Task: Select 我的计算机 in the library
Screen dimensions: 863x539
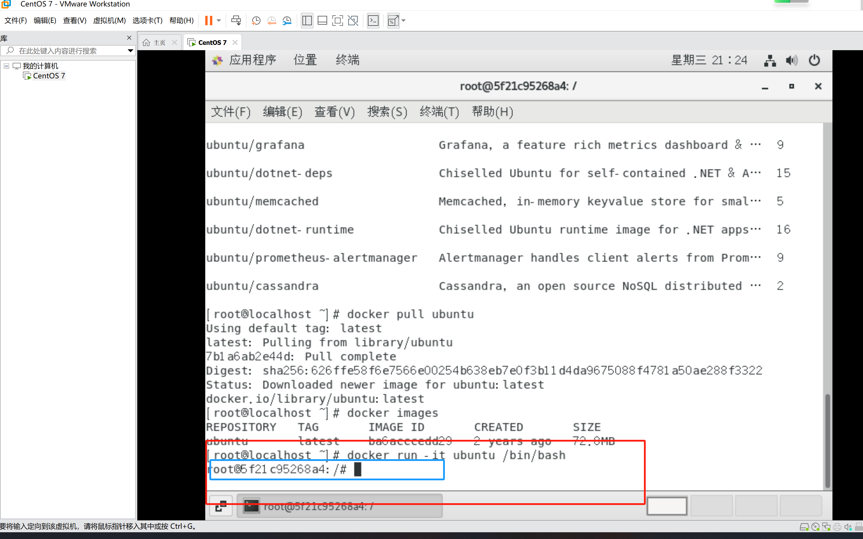Action: pyautogui.click(x=40, y=66)
